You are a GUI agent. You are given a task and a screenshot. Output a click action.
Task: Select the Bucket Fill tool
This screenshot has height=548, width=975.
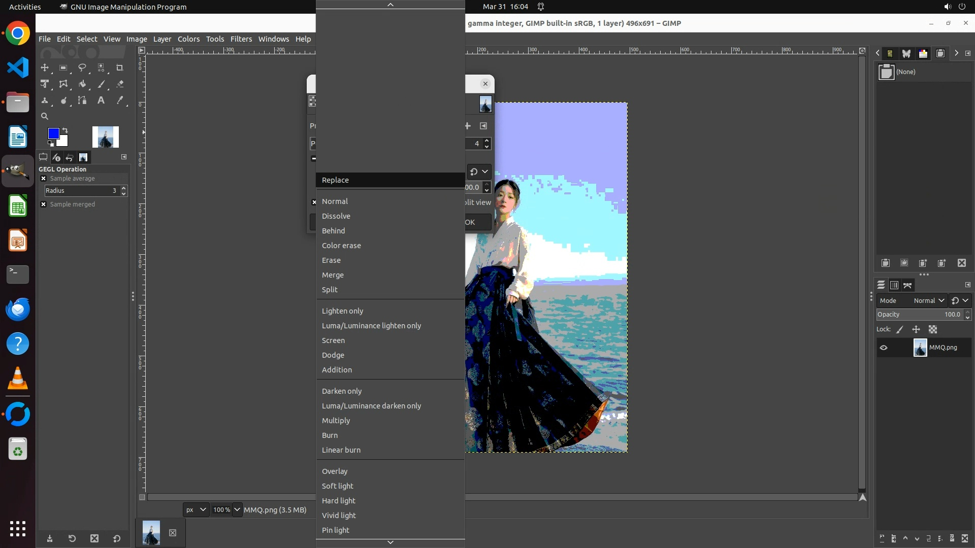82,84
